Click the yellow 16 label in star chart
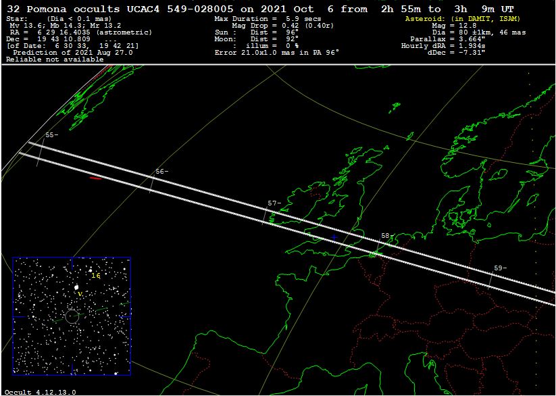The height and width of the screenshot is (396, 556). pos(96,276)
